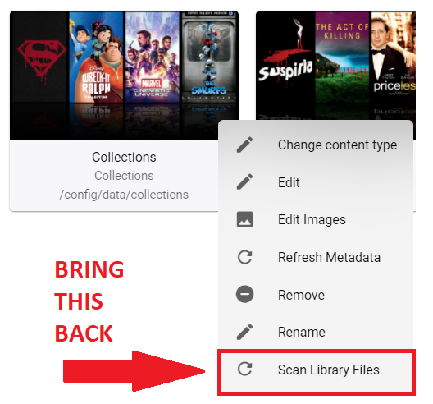Click the refresh icon for Scan Library Files
Image resolution: width=433 pixels, height=404 pixels.
[x=244, y=370]
